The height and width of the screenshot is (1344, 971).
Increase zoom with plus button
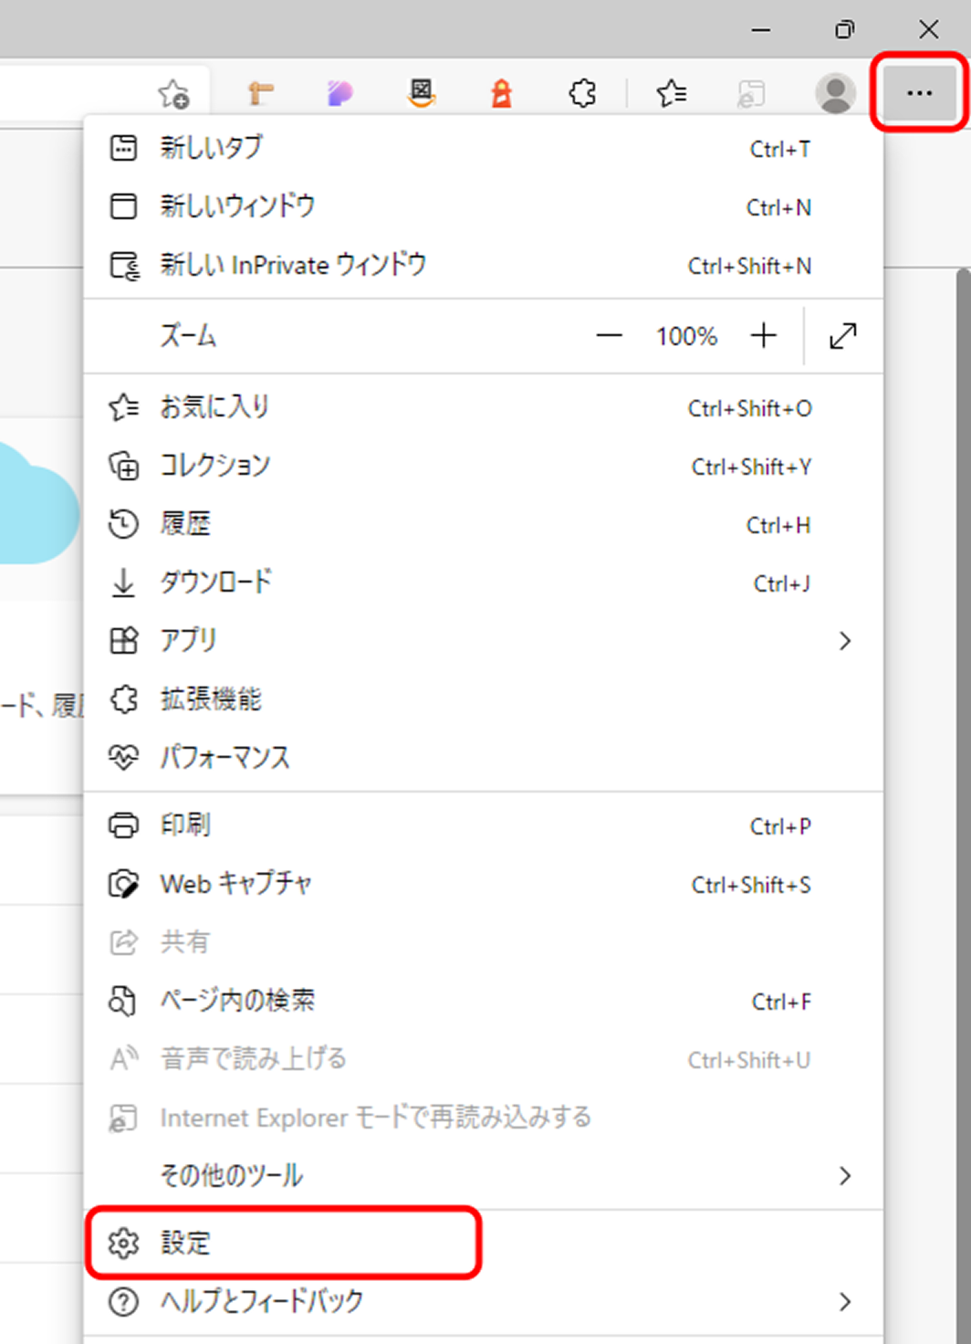[764, 336]
